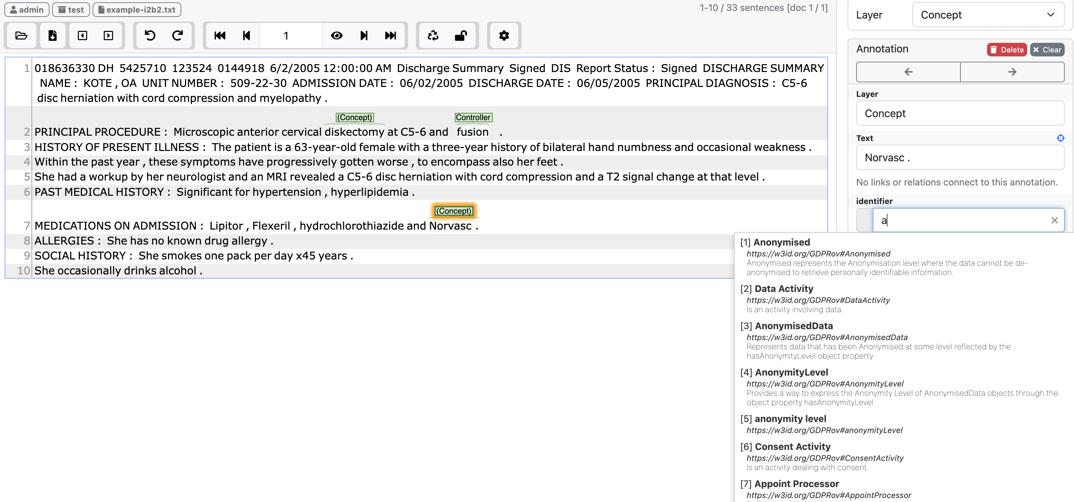Viewport: 1074px width, 502px height.
Task: Go to previous document with left arrow icon
Action: [x=82, y=36]
